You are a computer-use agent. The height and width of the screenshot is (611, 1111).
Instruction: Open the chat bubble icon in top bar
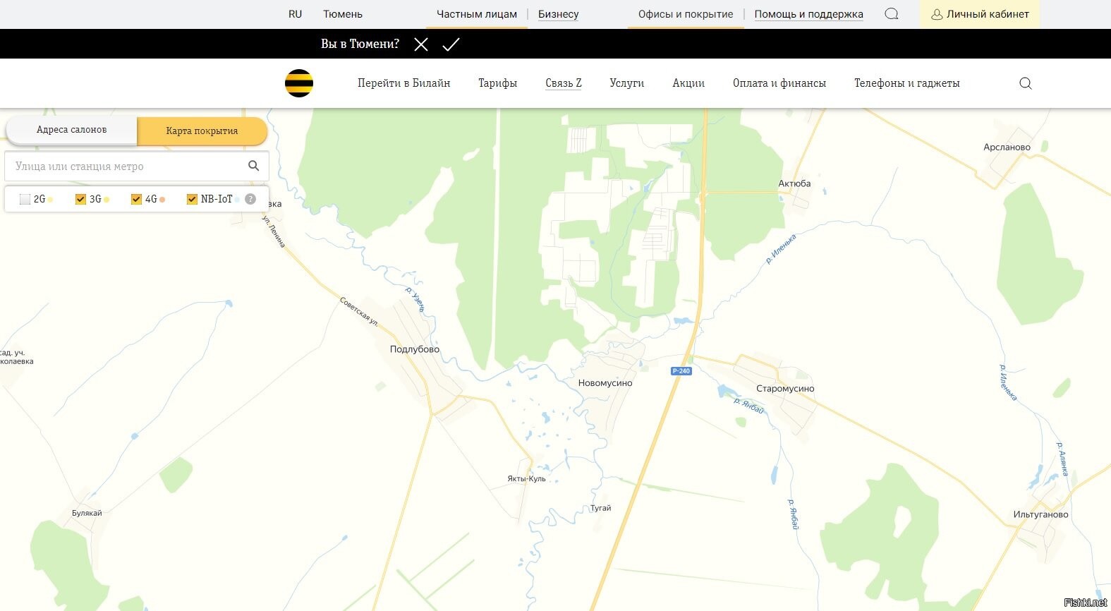(892, 14)
